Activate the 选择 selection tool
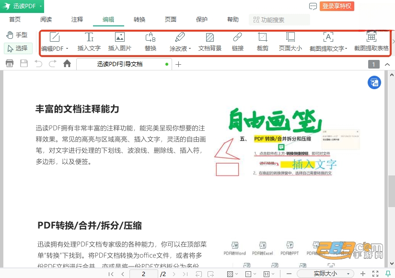 tap(18, 48)
